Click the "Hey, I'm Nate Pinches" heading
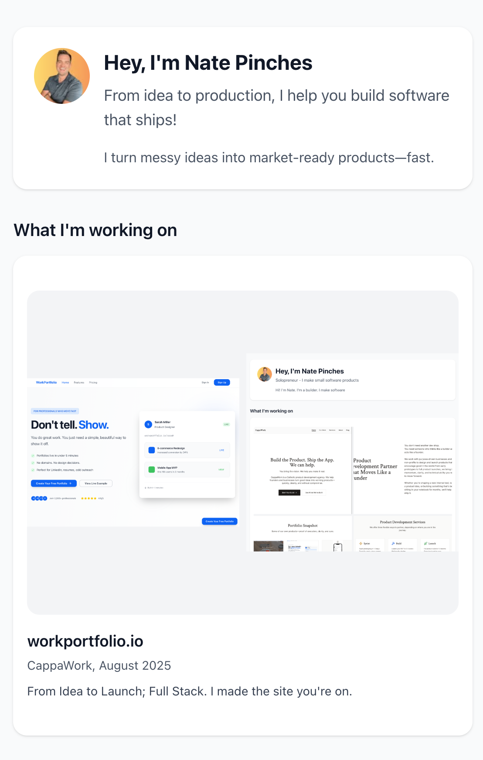This screenshot has width=483, height=760. 208,63
